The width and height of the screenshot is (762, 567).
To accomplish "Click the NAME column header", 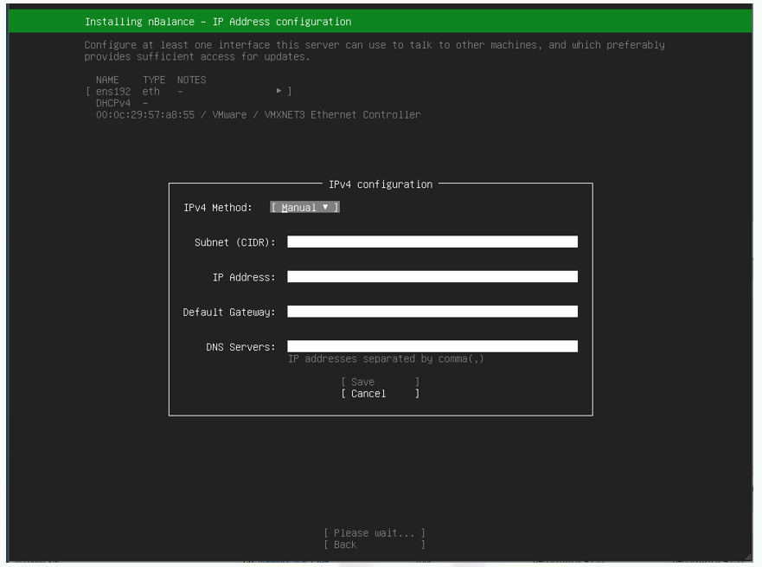I will point(107,81).
